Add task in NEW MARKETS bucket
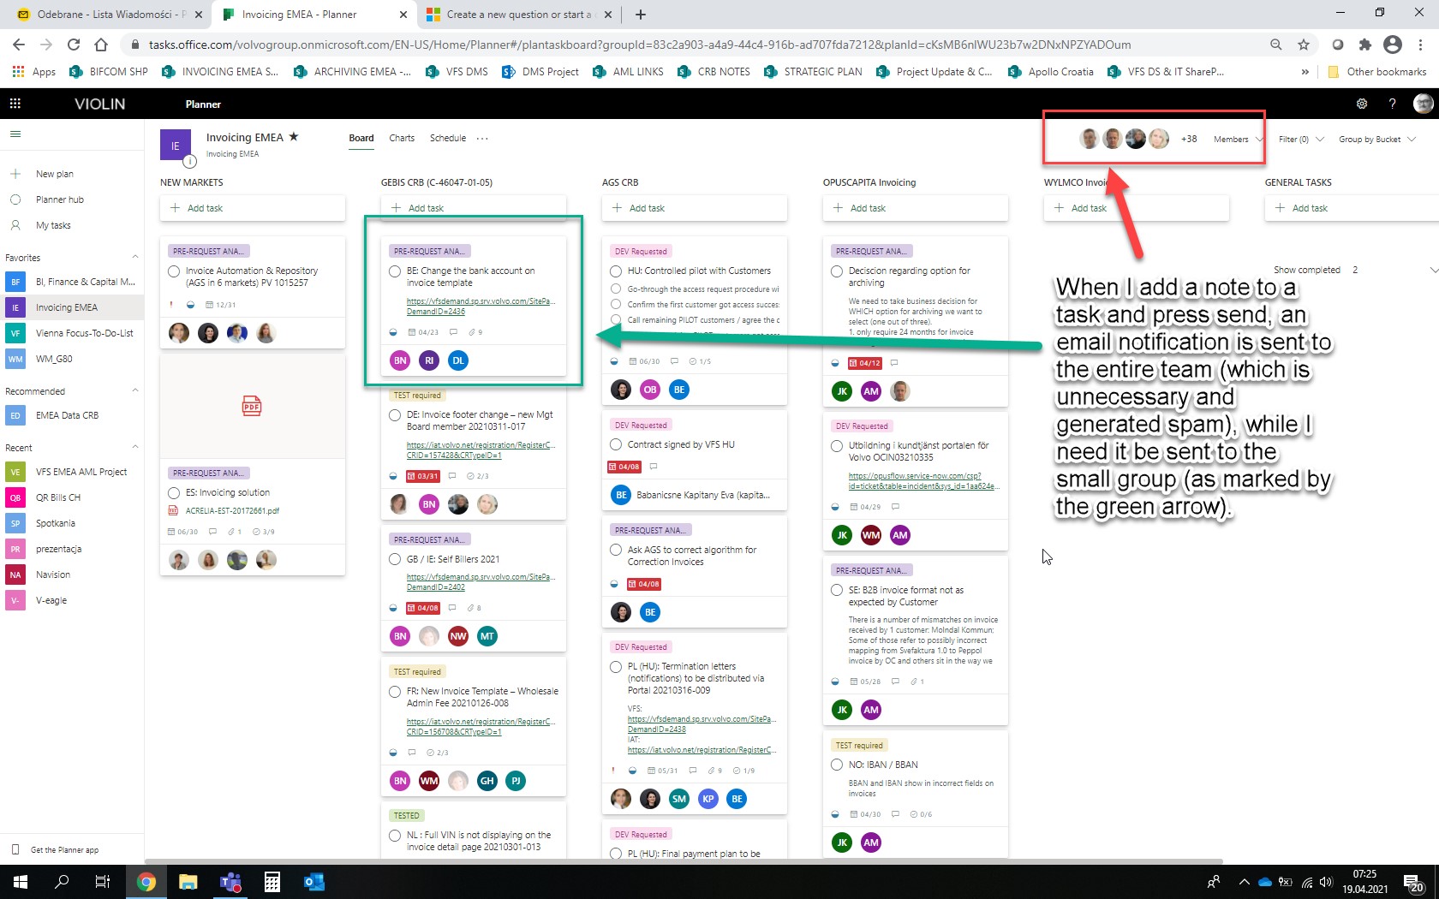The image size is (1439, 899). coord(252,208)
